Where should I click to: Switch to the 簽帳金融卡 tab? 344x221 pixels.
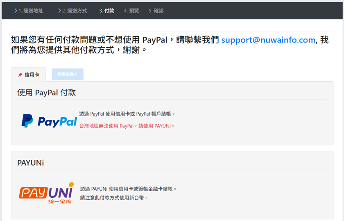click(x=68, y=74)
